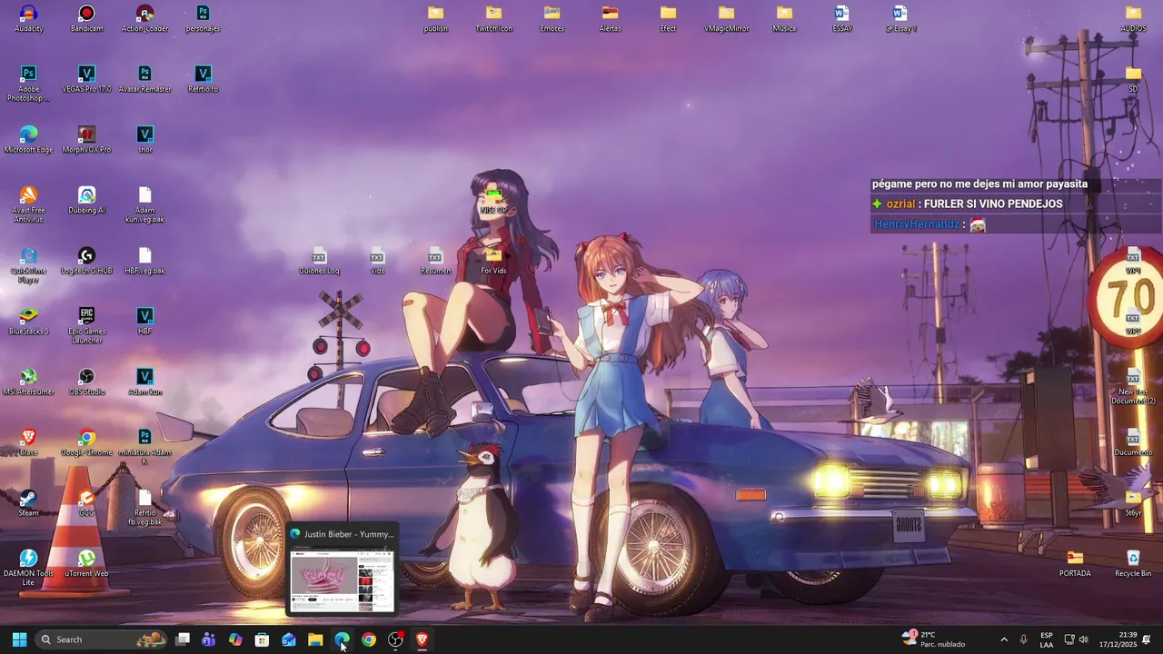Screen dimensions: 1163x654
Task: Open the Audacity desktop shortcut
Action: click(x=28, y=19)
